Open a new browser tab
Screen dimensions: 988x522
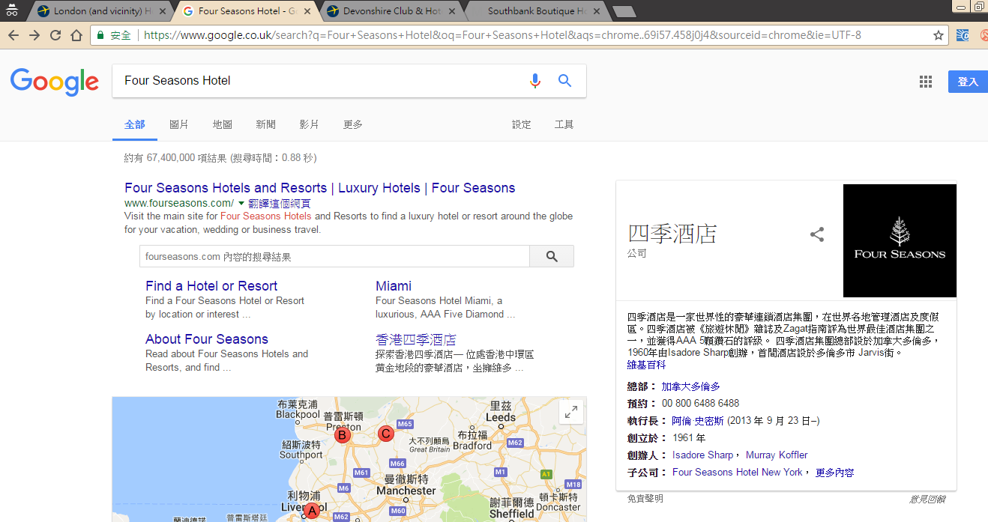tap(624, 11)
